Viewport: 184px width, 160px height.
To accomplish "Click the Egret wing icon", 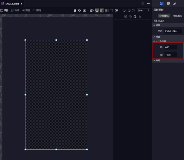I will tap(175, 3).
